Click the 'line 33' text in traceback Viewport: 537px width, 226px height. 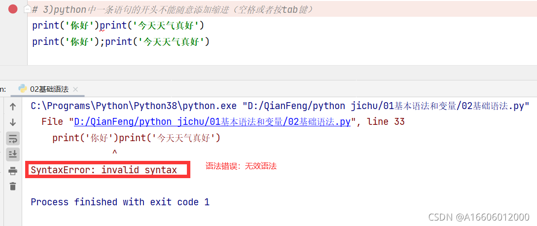pos(386,122)
